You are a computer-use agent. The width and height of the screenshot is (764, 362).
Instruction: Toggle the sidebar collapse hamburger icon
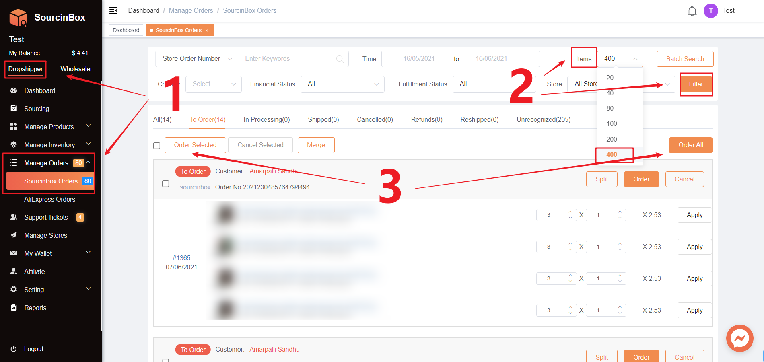pos(113,10)
